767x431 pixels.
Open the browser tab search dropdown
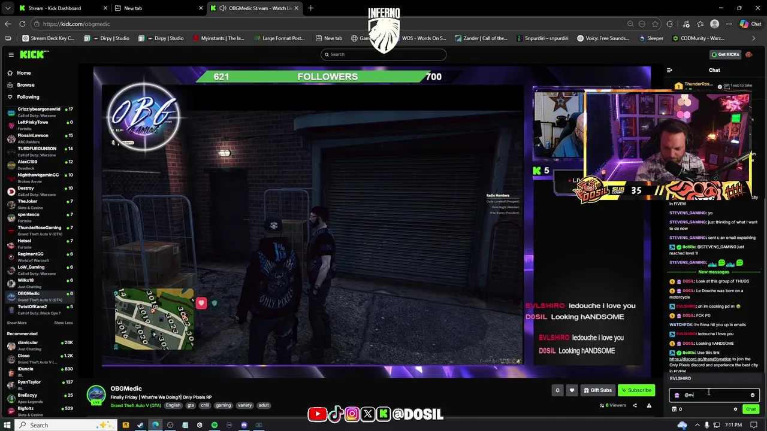pos(7,8)
